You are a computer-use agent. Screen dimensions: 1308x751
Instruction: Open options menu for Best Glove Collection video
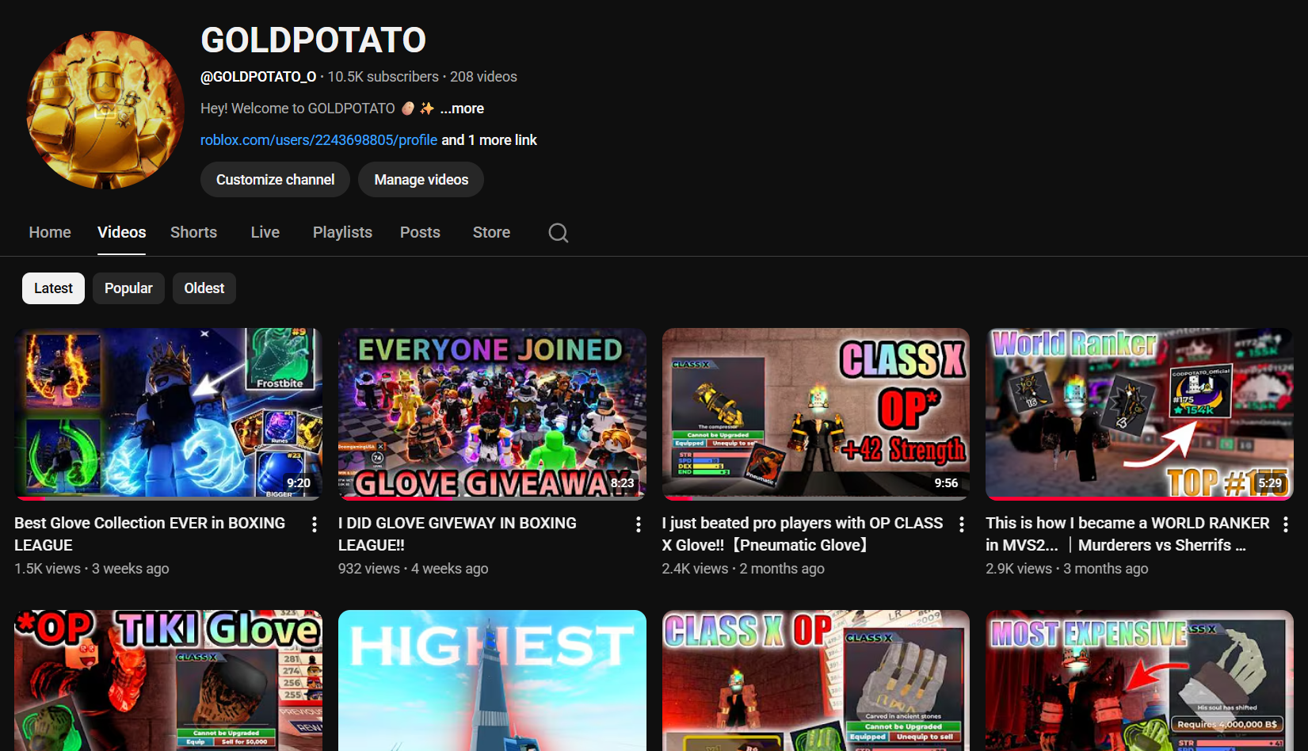point(315,524)
